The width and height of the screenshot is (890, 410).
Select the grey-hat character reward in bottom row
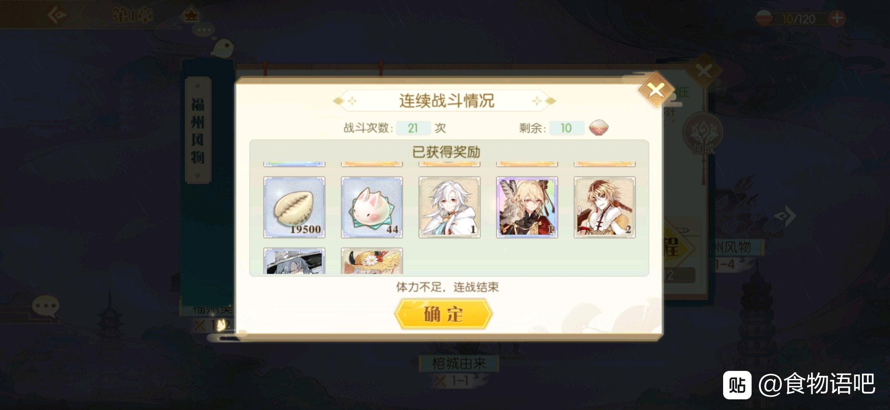(294, 261)
